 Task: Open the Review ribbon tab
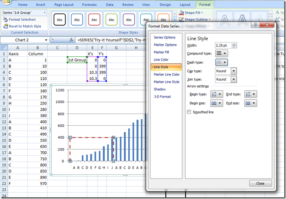(x=128, y=5)
